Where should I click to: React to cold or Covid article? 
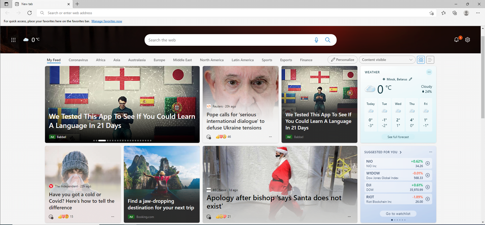click(51, 217)
